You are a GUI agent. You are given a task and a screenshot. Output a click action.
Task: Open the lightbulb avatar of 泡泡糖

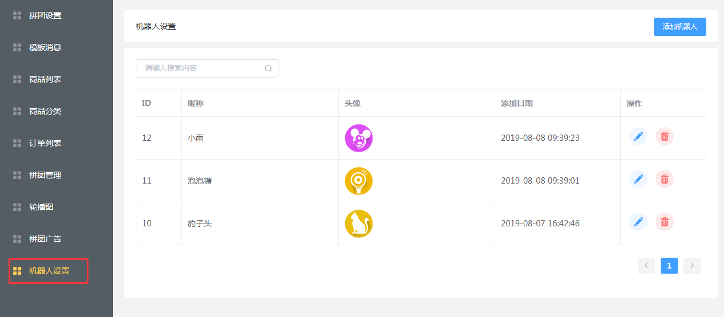tap(359, 181)
